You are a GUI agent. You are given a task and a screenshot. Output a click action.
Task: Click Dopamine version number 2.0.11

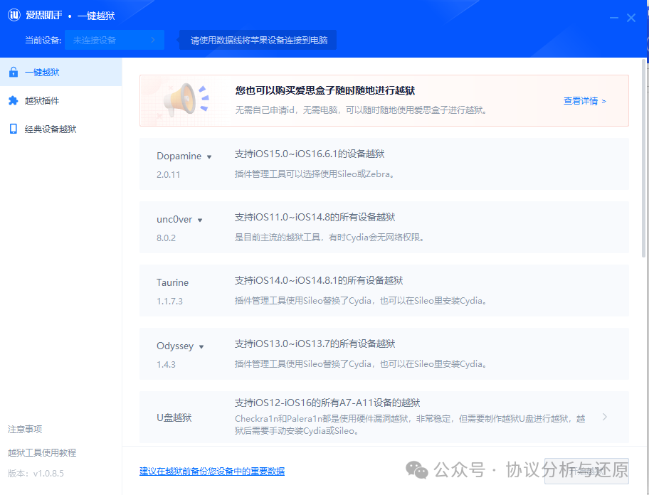[x=169, y=174]
